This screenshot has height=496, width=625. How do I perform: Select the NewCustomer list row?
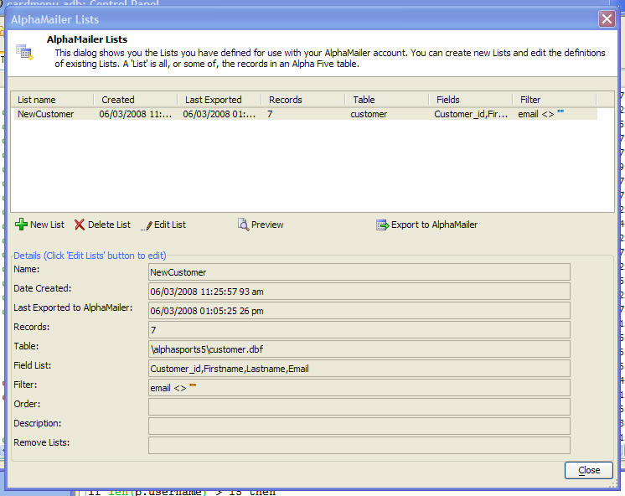pos(305,114)
